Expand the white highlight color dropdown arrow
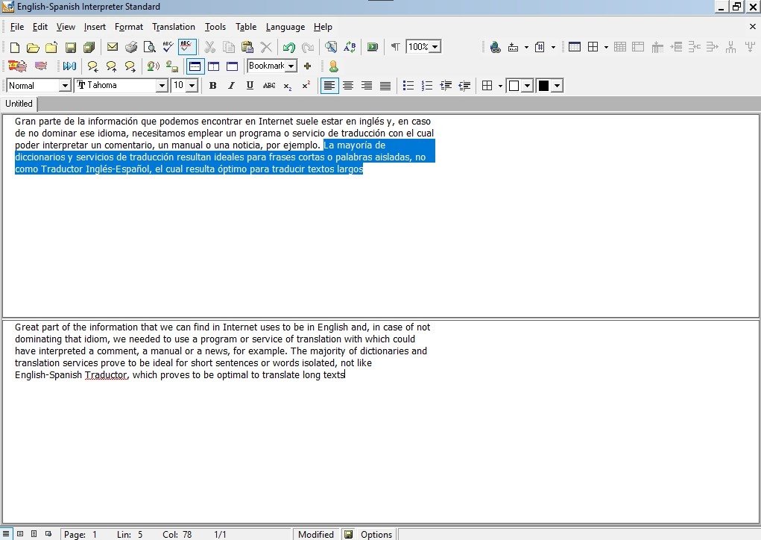The width and height of the screenshot is (761, 540). [527, 86]
